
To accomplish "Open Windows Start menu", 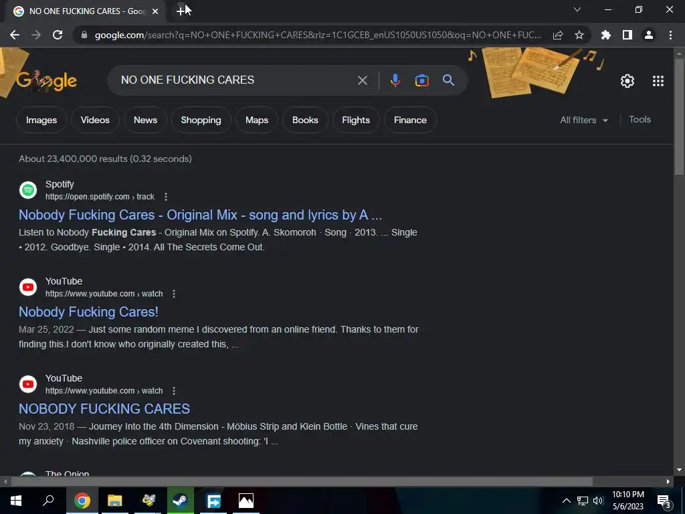I will coord(16,501).
